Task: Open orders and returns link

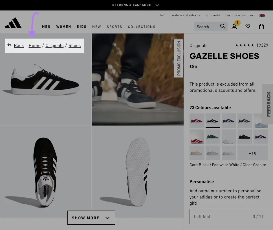Action: pos(186,15)
